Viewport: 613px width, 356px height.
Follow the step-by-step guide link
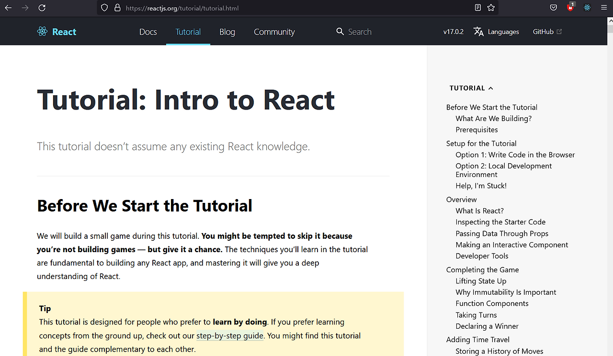coord(230,336)
